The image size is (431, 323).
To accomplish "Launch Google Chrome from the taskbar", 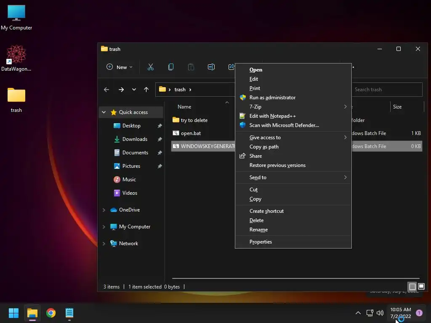I will pos(51,313).
